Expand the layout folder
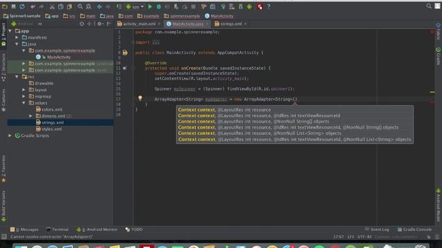The height and width of the screenshot is (248, 442). (x=23, y=90)
